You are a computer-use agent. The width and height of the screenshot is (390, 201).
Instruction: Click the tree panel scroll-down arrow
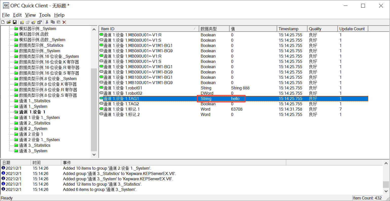pos(94,155)
